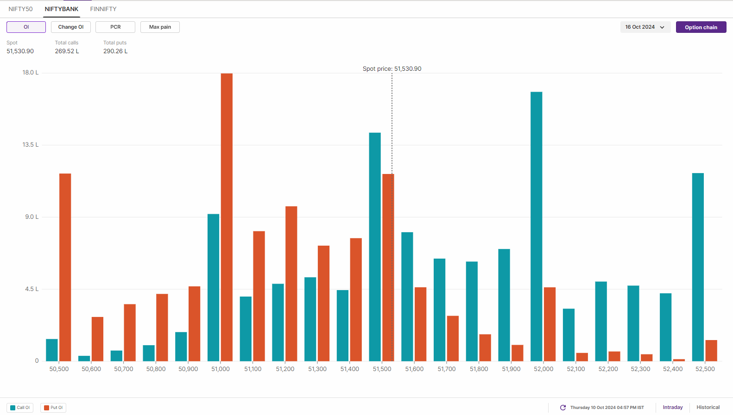Click the 18.0 L axis label
The height and width of the screenshot is (415, 733).
coord(31,73)
